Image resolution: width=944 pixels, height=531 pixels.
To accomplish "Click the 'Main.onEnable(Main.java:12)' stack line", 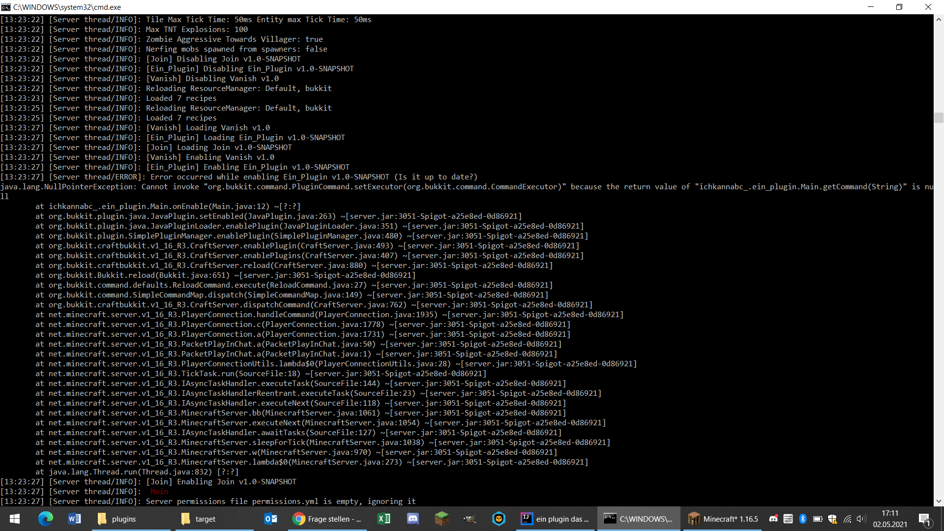I will (168, 206).
